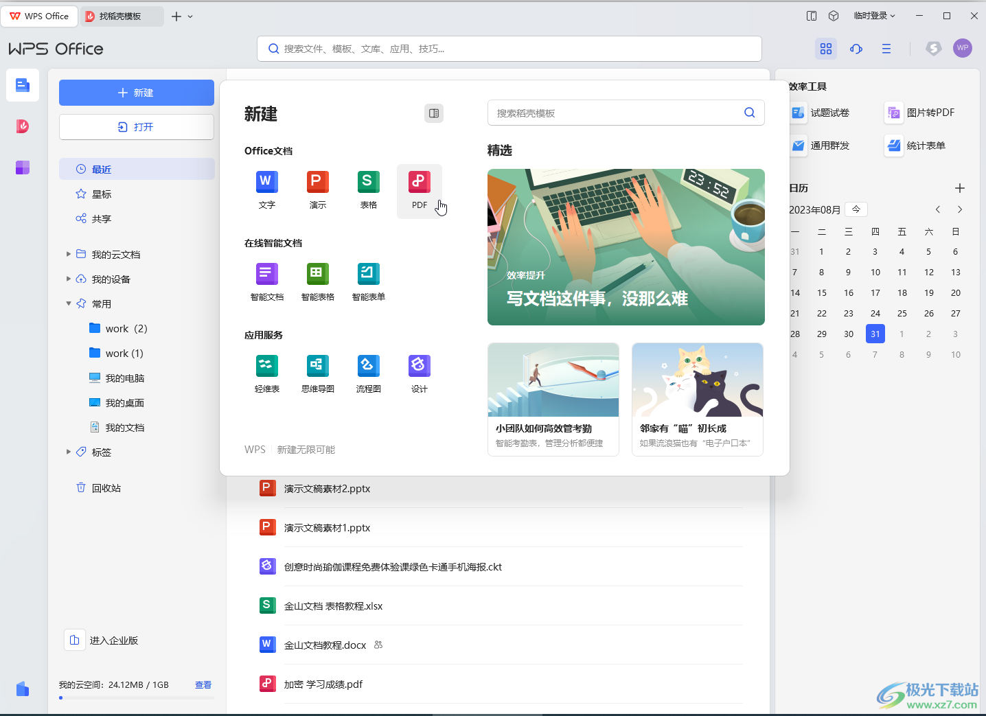Create a new 演示 presentation

click(x=317, y=190)
